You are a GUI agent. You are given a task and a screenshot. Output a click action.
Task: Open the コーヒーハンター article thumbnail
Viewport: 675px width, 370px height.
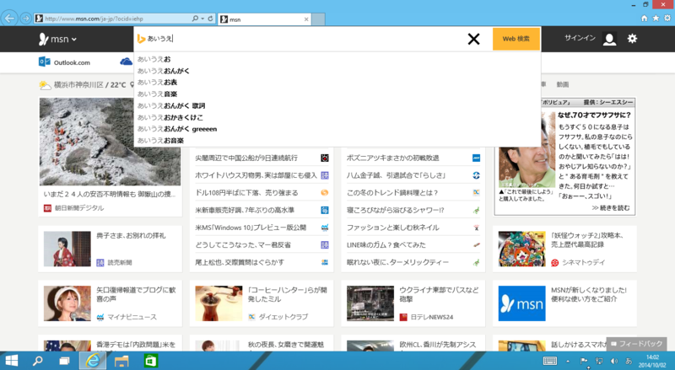pos(219,303)
